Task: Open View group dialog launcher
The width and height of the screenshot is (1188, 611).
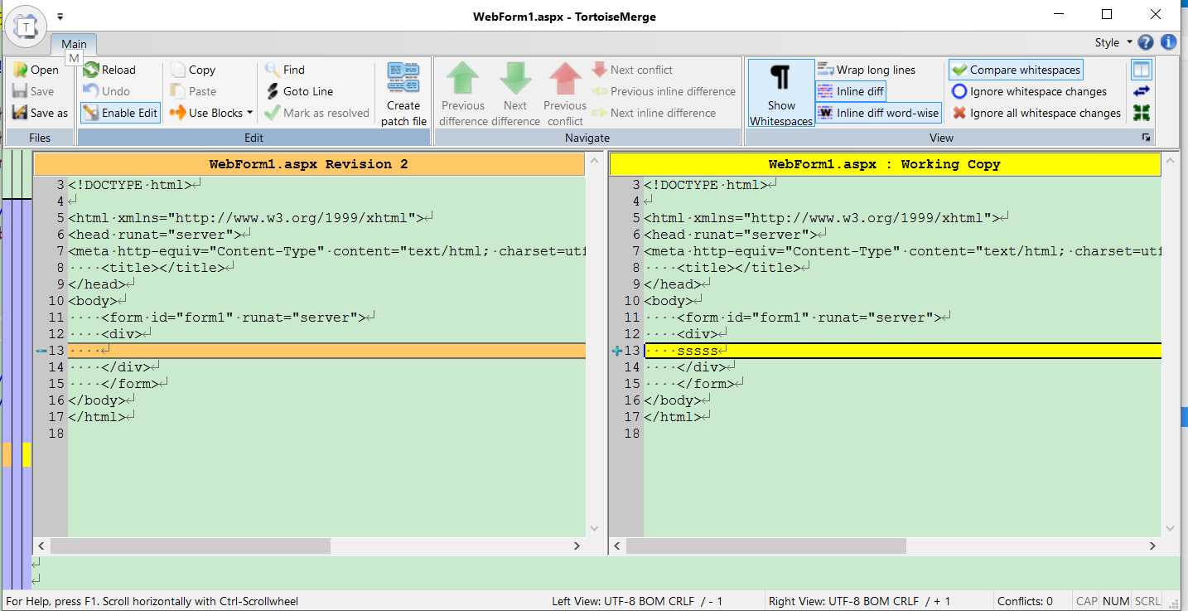Action: [1147, 138]
